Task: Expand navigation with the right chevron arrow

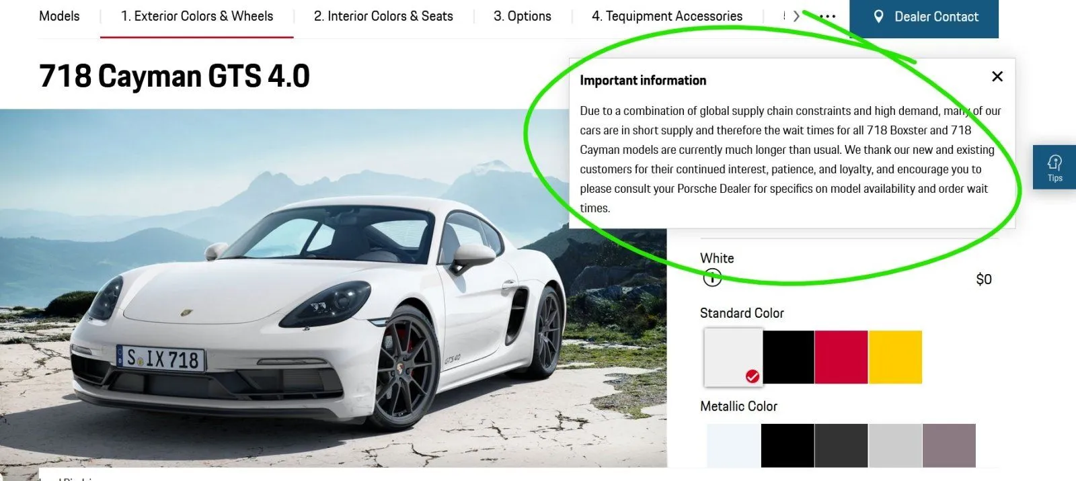Action: [796, 16]
